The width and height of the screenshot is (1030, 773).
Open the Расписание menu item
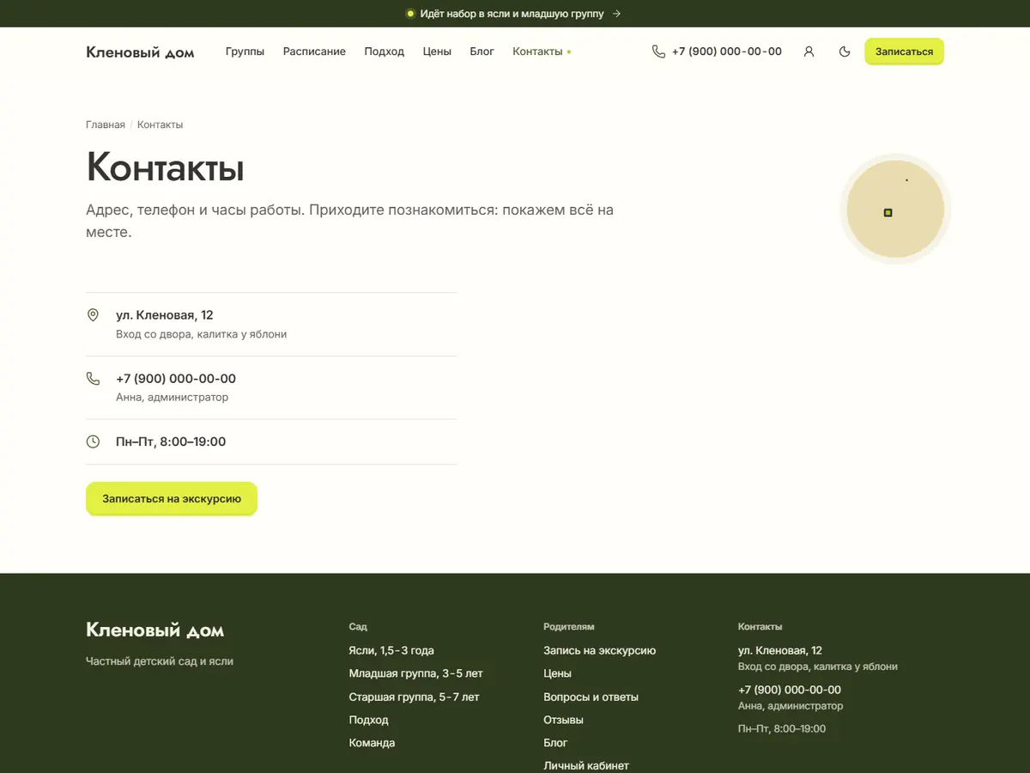[x=314, y=52]
